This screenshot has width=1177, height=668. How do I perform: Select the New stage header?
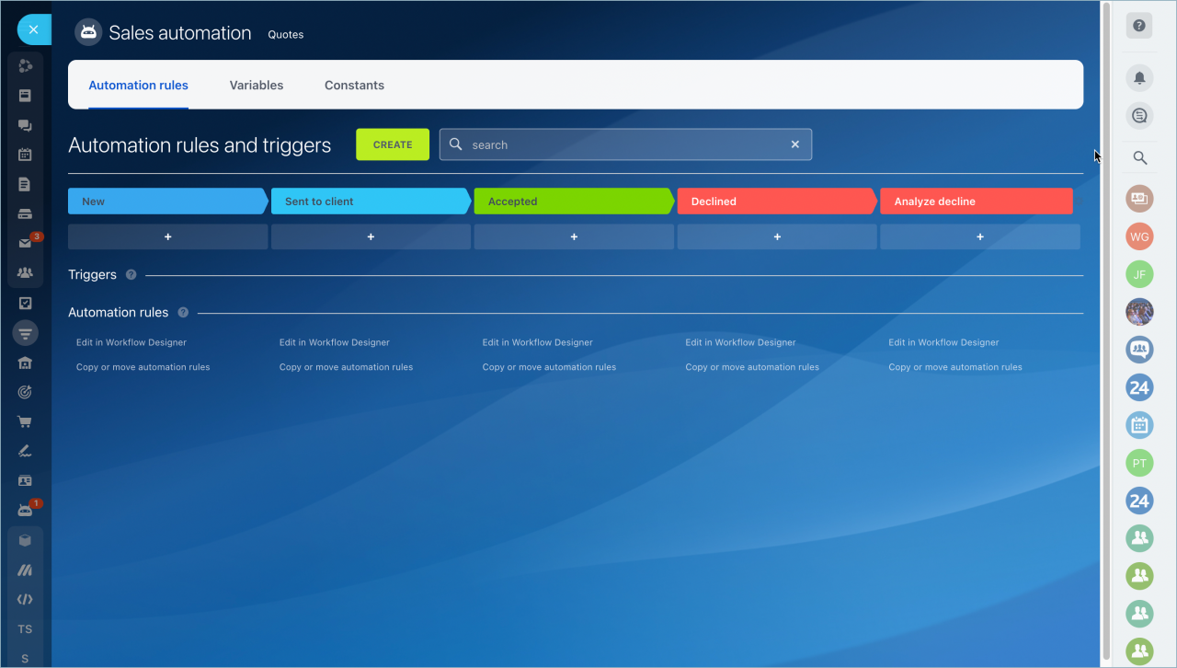tap(168, 202)
